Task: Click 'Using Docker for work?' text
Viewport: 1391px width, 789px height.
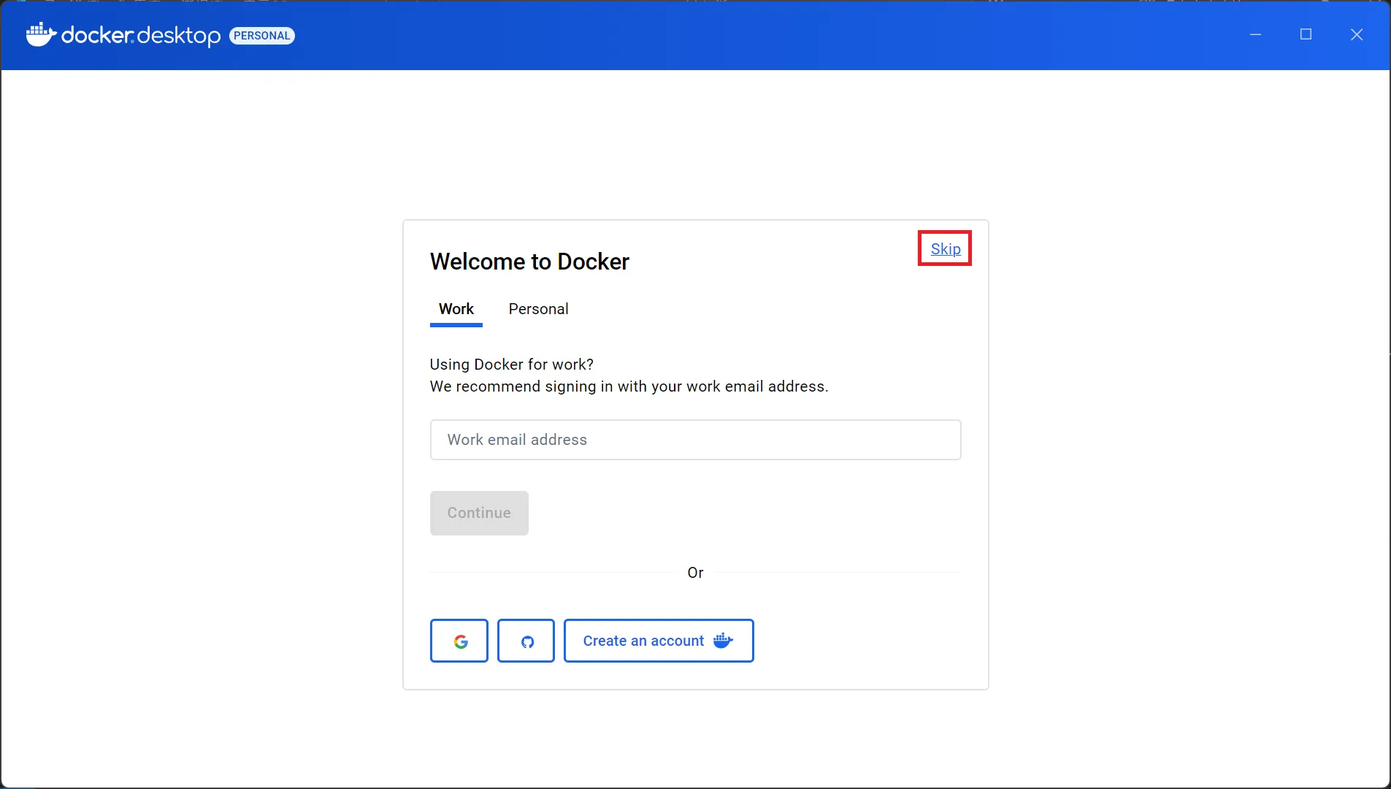Action: [511, 365]
